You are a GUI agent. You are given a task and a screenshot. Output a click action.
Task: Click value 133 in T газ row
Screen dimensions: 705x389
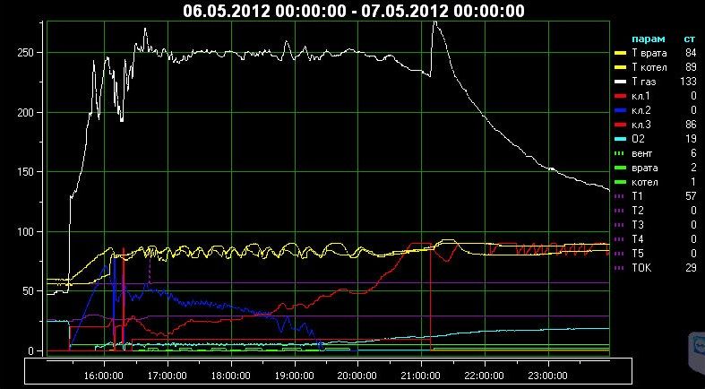click(x=688, y=82)
